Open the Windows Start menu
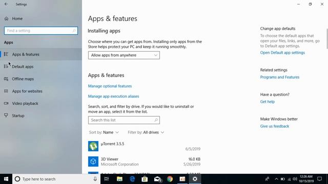328x184 pixels. coord(6,179)
